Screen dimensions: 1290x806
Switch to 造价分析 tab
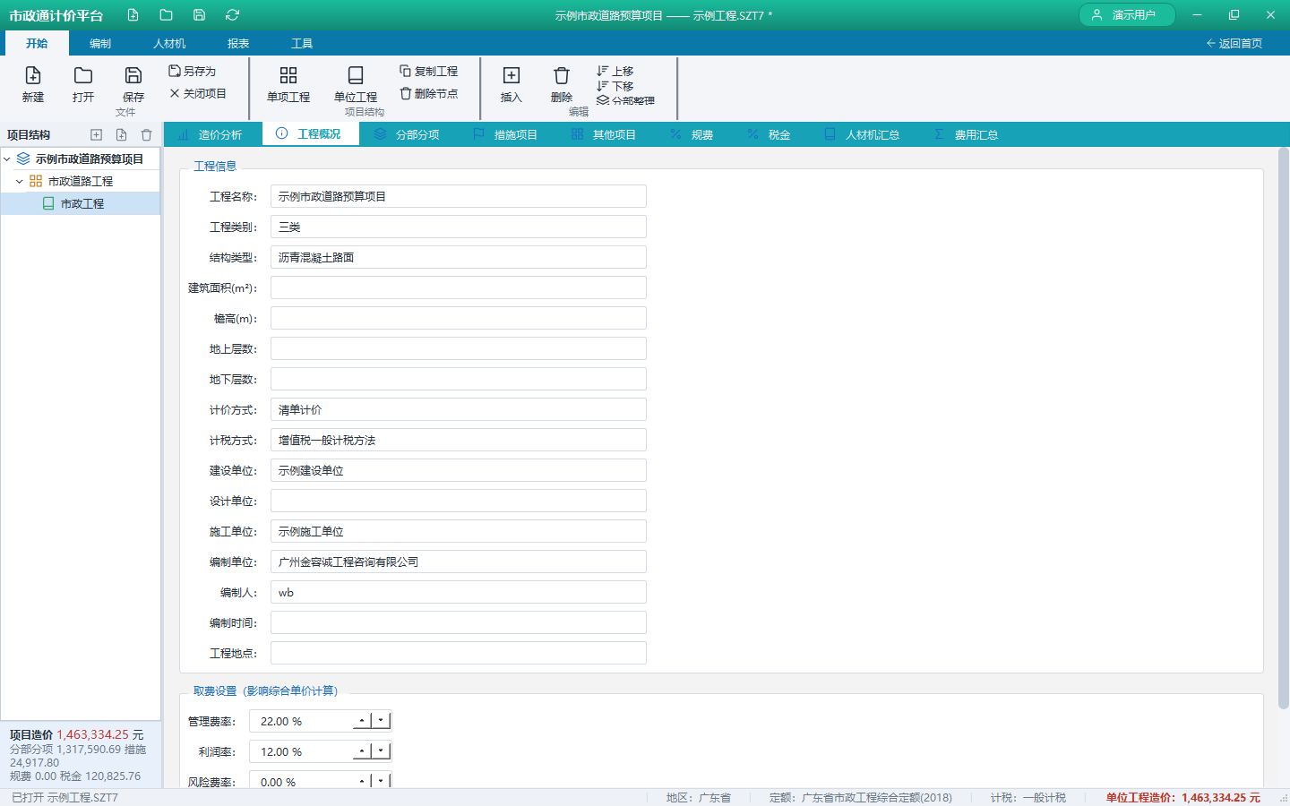(211, 134)
